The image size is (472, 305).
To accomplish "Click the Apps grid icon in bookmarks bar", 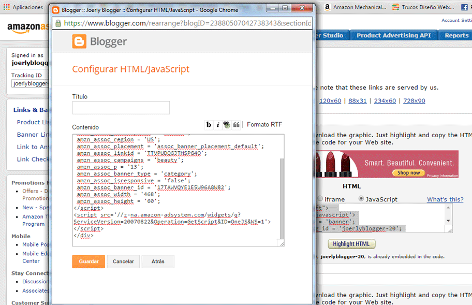I will pos(6,7).
